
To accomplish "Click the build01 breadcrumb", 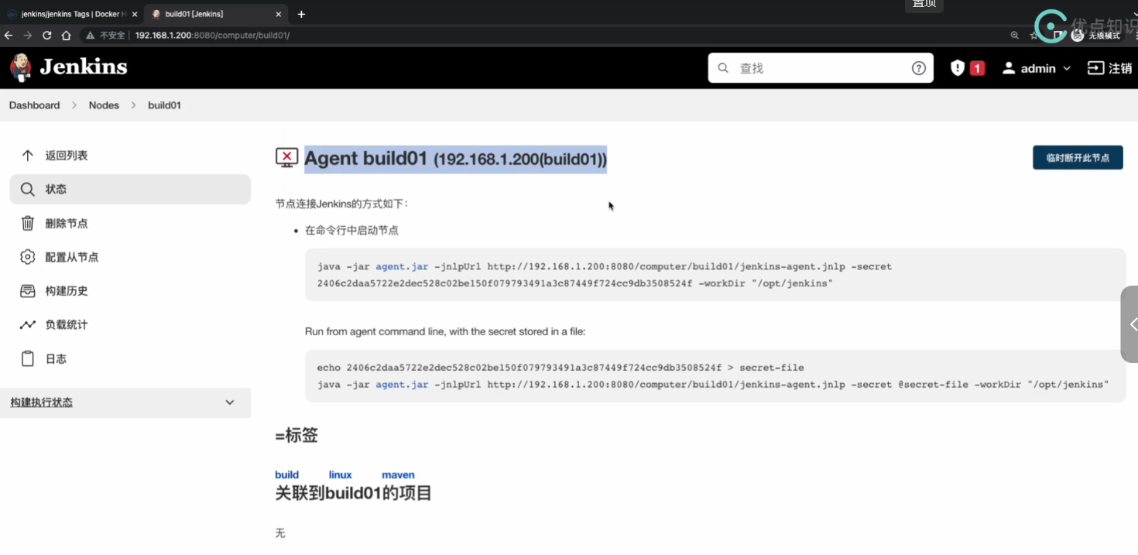I will (x=164, y=105).
